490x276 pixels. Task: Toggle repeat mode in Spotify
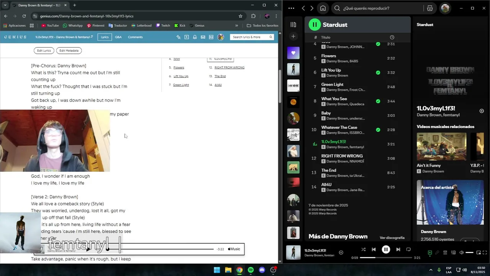pyautogui.click(x=408, y=250)
